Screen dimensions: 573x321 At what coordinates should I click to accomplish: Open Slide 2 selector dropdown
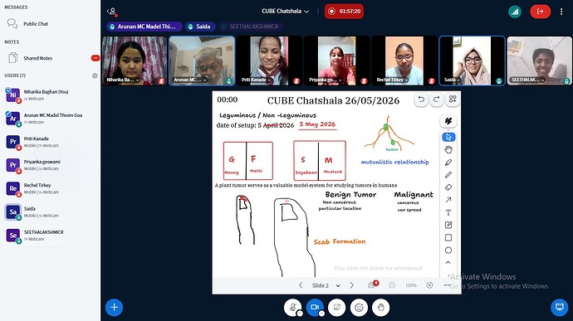coord(326,285)
